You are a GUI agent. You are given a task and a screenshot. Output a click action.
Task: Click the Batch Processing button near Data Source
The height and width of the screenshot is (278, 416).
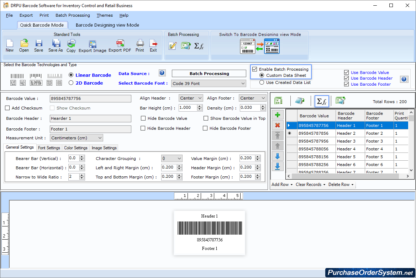point(209,73)
